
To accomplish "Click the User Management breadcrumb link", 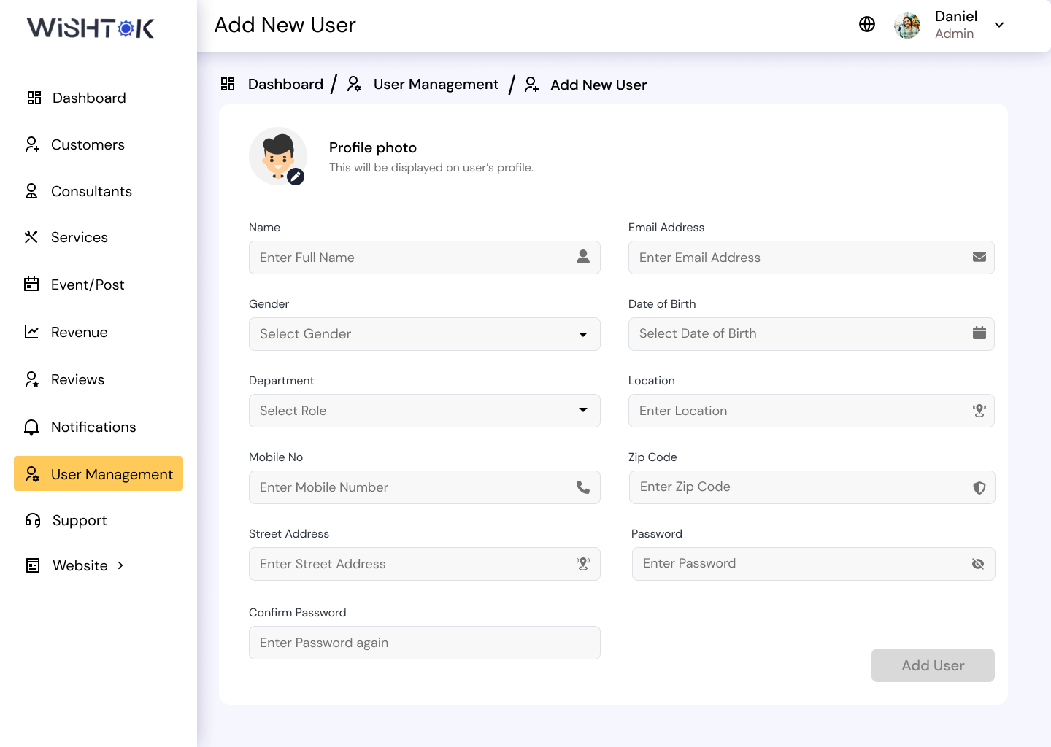I will [x=436, y=85].
